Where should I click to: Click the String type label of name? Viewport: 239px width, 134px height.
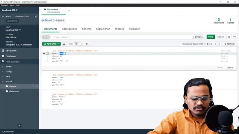(x=224, y=54)
